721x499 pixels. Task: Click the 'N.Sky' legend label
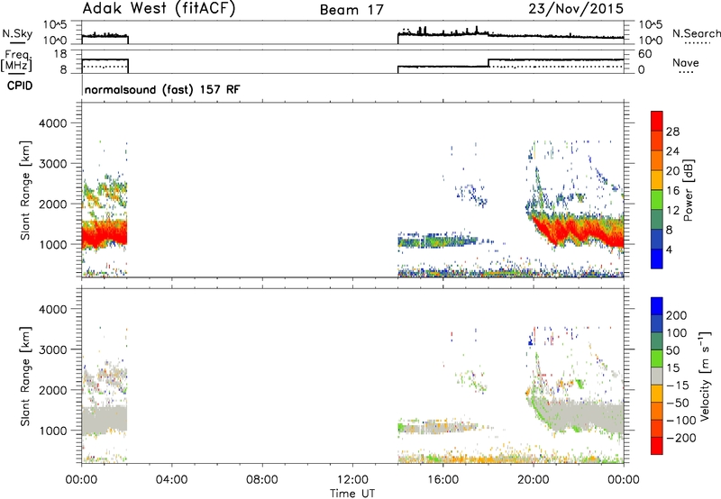[x=17, y=33]
